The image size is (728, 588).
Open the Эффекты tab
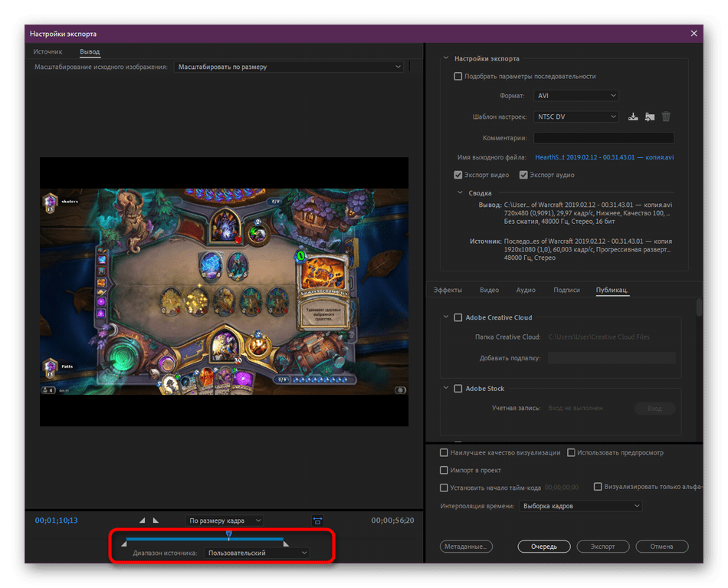coord(448,291)
